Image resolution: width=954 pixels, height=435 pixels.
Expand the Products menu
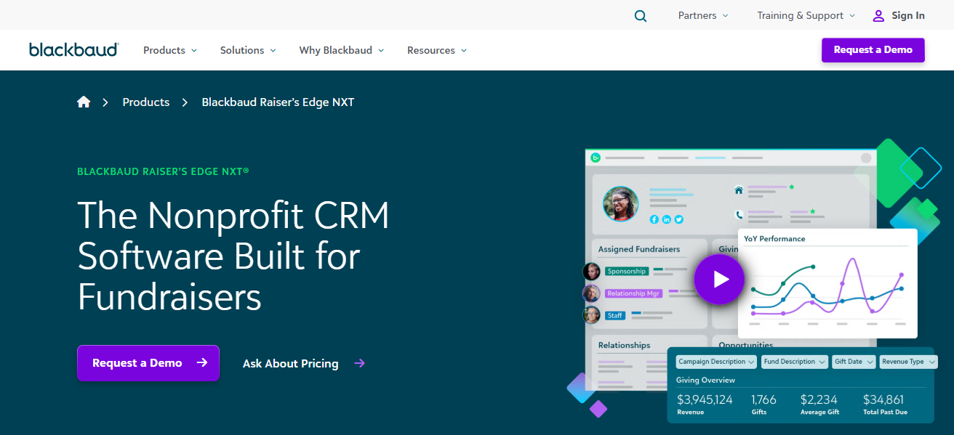pyautogui.click(x=170, y=50)
